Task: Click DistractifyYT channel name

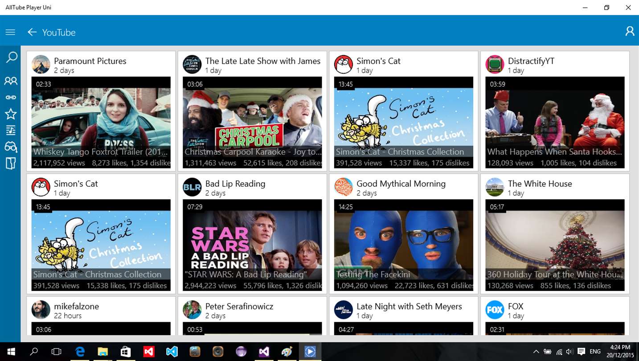Action: coord(531,61)
